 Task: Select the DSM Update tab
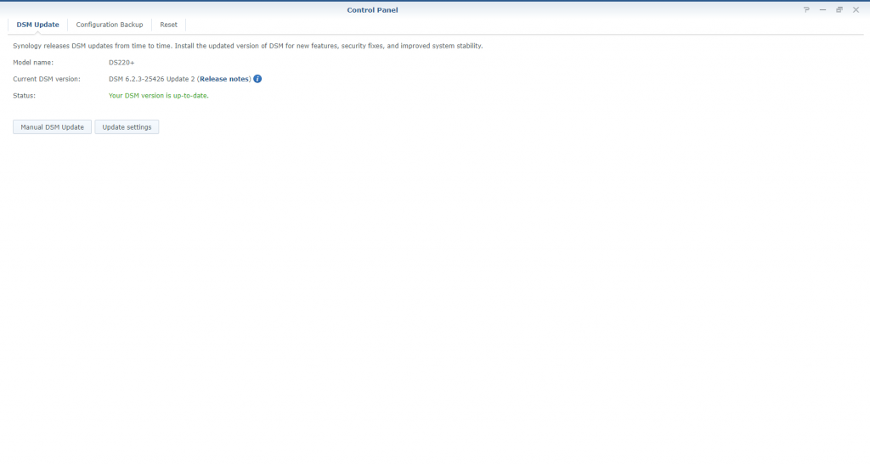pyautogui.click(x=37, y=25)
